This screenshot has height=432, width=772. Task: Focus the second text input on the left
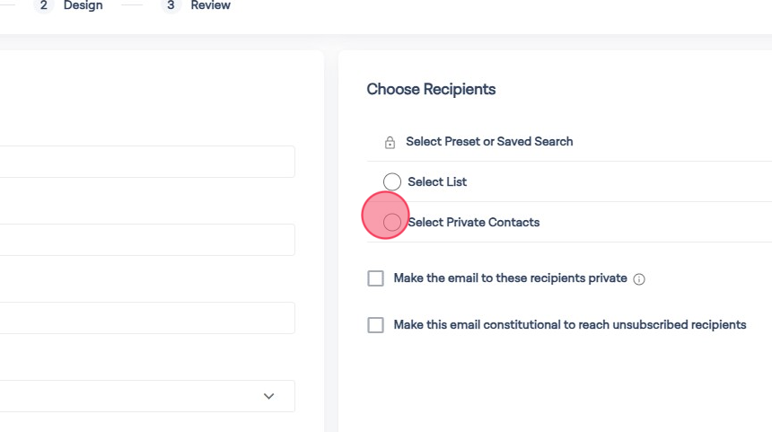click(144, 240)
